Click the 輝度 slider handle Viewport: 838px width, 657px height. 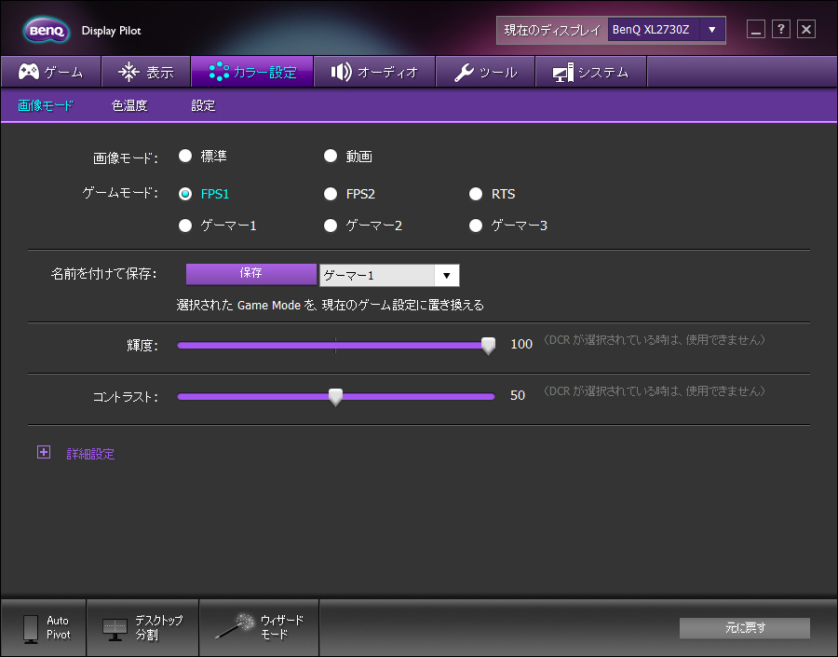(x=488, y=346)
